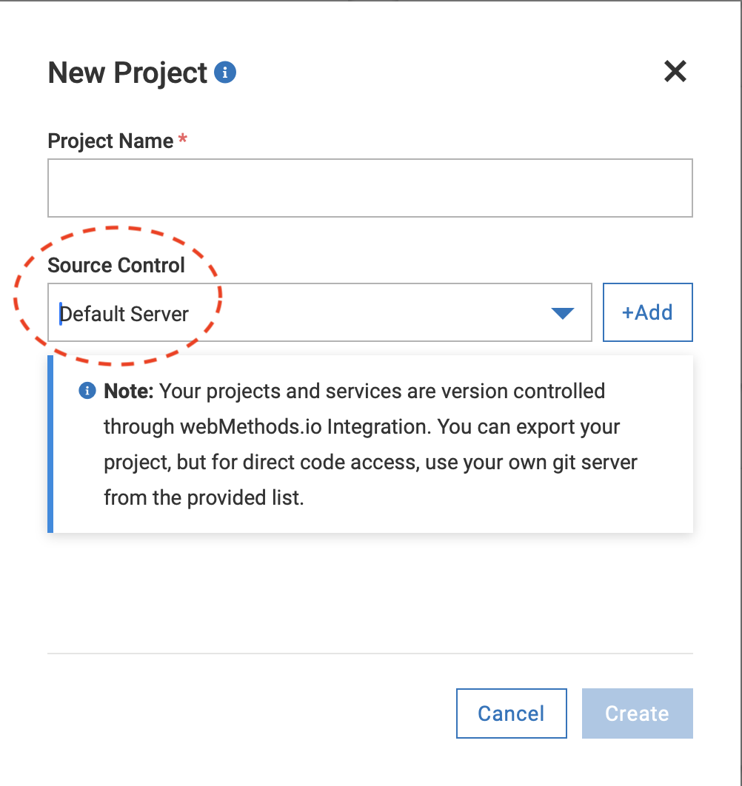Click the Source Control field label

(116, 265)
